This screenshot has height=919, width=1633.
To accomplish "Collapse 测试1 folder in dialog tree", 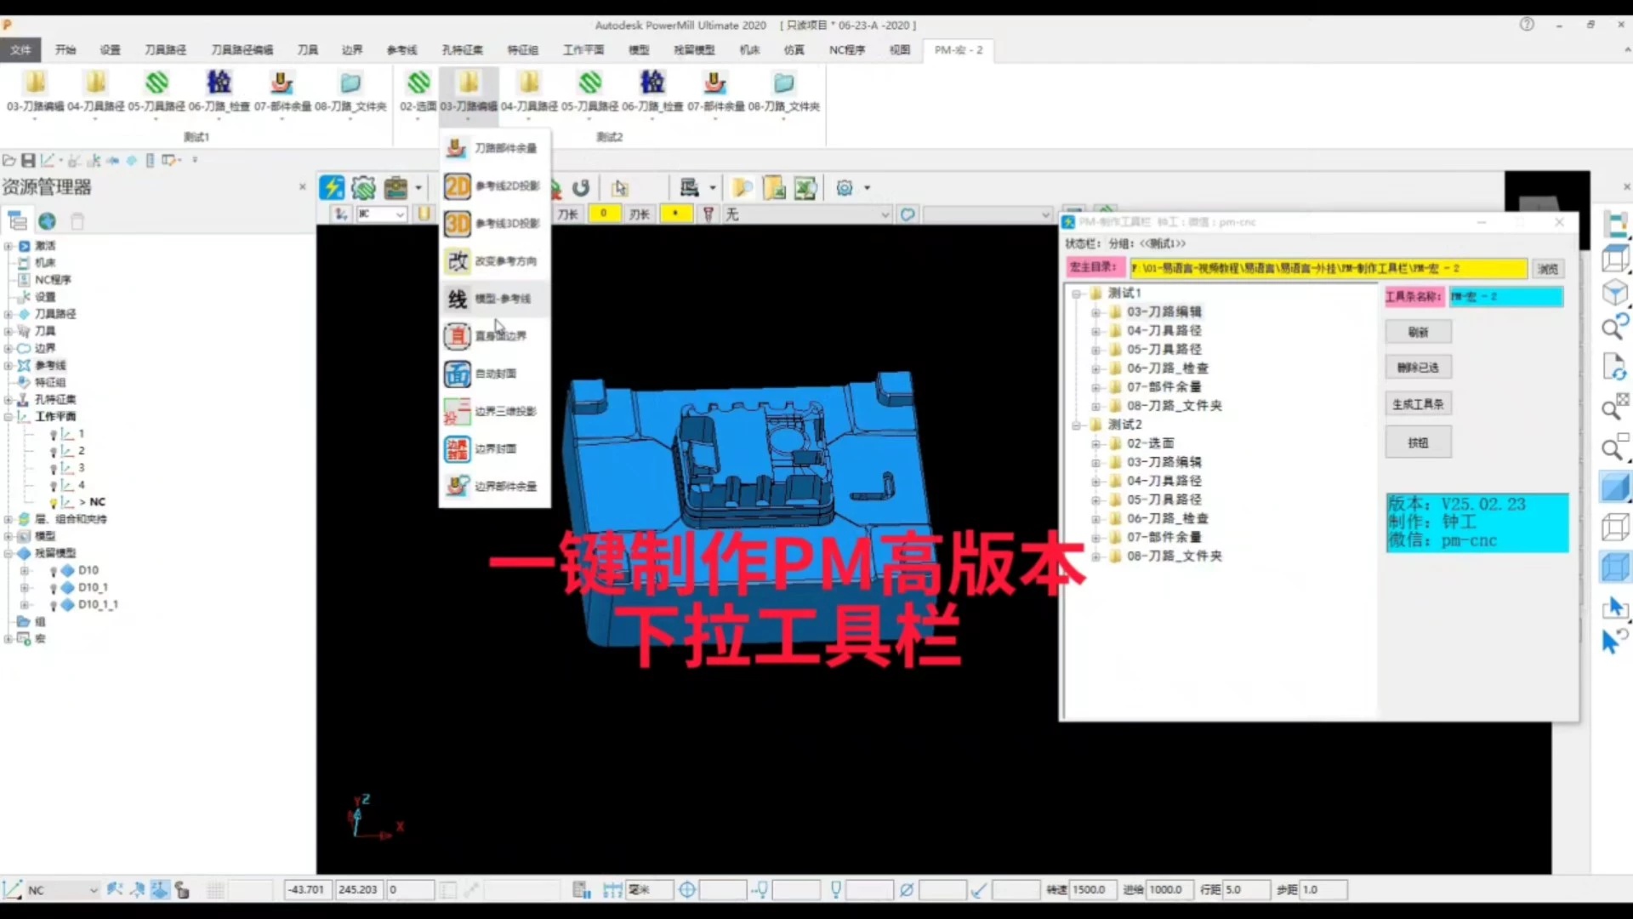I will click(x=1076, y=294).
